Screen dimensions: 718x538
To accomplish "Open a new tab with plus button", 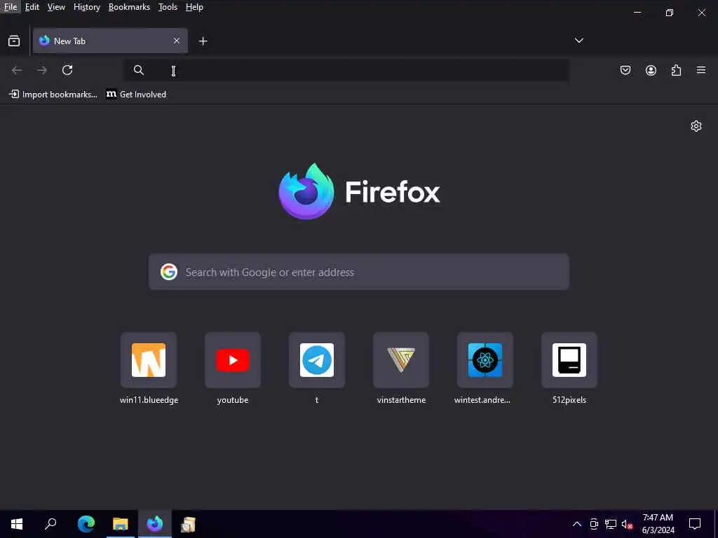I will tap(203, 41).
